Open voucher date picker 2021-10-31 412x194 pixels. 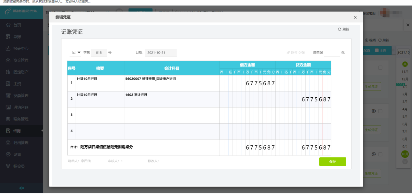(x=161, y=53)
